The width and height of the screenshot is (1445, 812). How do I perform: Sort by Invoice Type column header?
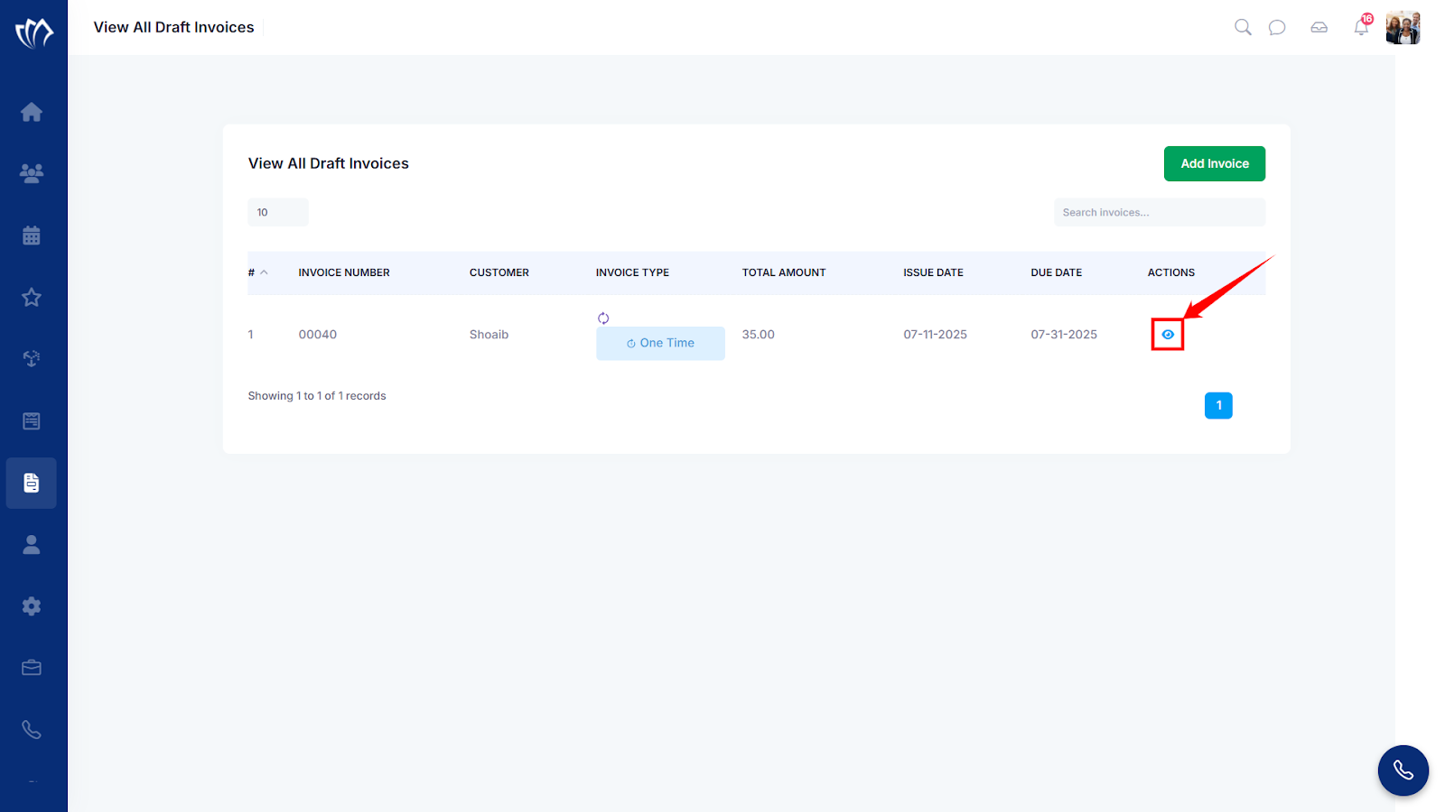[632, 272]
